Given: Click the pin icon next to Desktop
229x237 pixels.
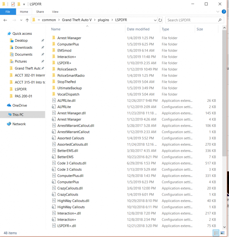Looking at the screenshot, I should 43,40.
